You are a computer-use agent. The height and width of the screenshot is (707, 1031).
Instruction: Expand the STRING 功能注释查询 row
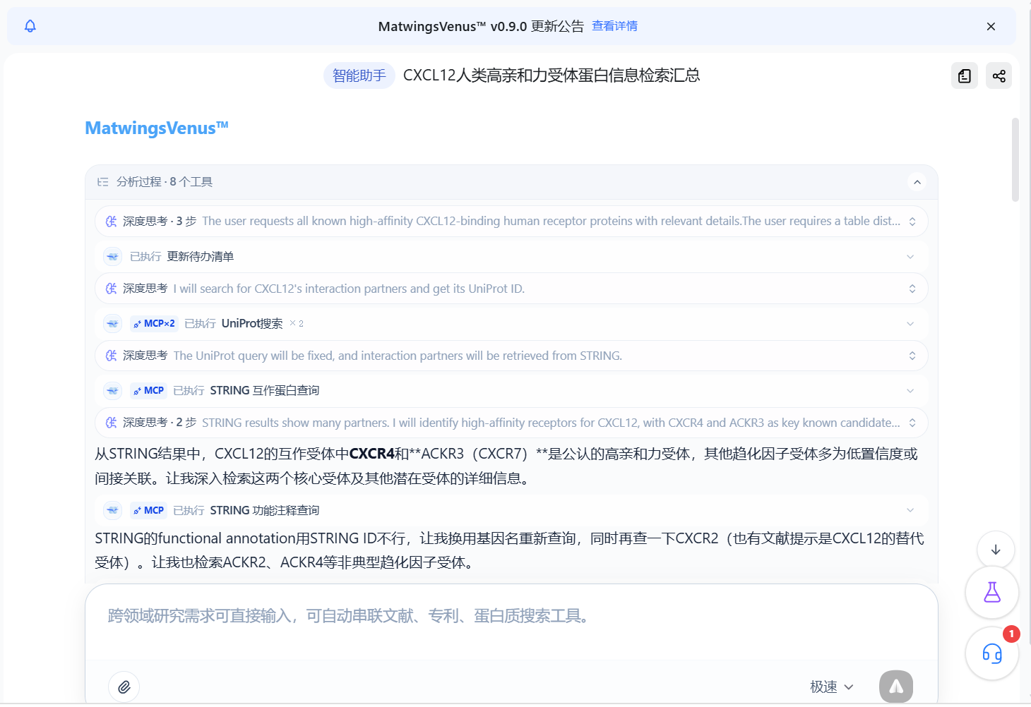coord(511,510)
